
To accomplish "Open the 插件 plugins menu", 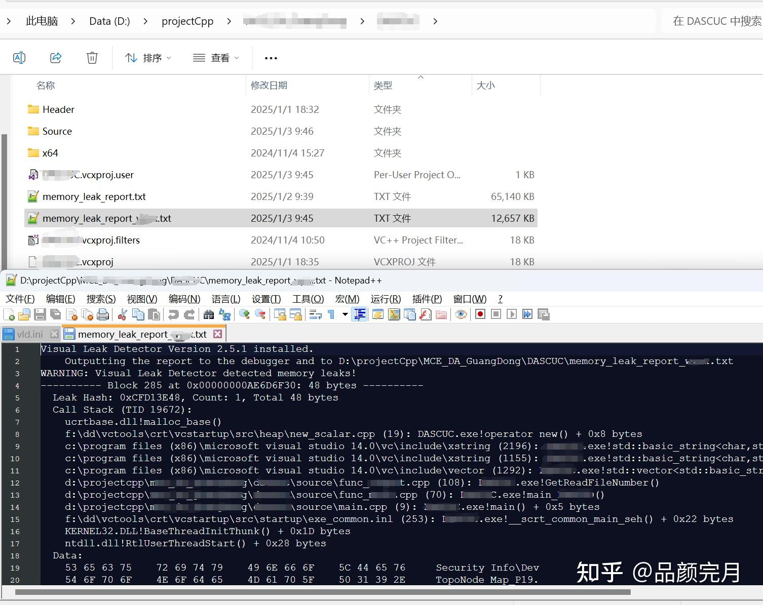I will [x=426, y=299].
